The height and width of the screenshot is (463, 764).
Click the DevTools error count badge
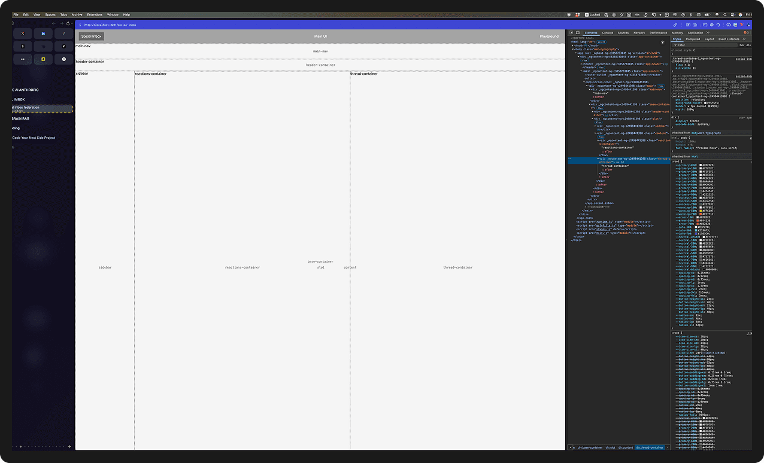pos(746,32)
